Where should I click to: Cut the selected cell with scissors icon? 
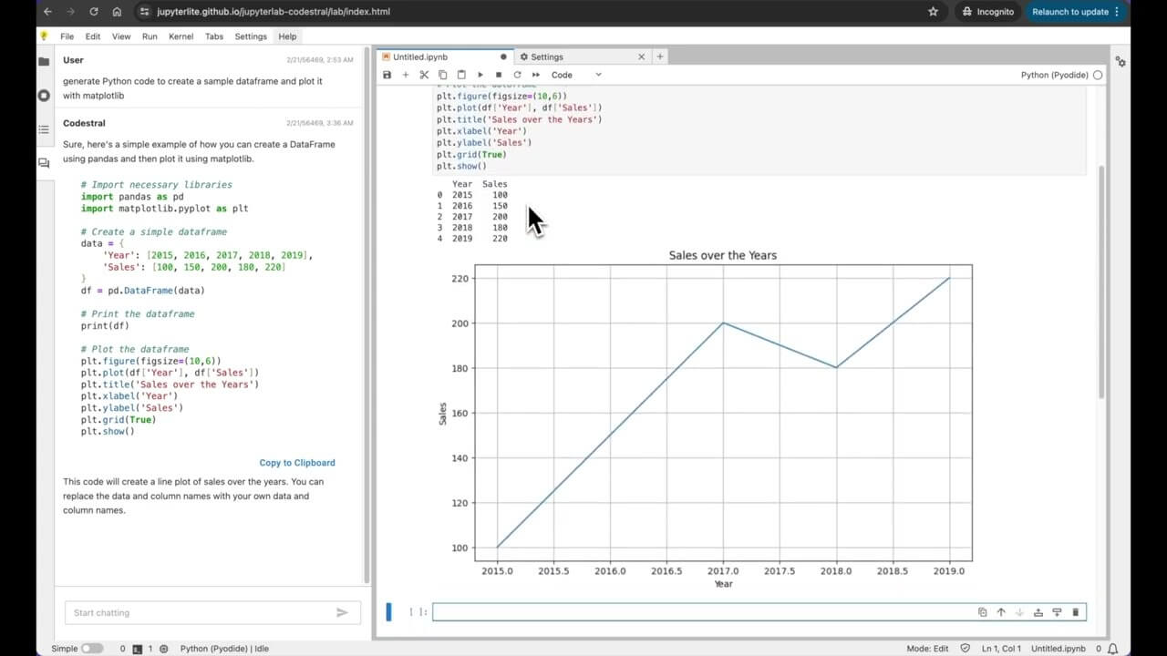(x=424, y=75)
